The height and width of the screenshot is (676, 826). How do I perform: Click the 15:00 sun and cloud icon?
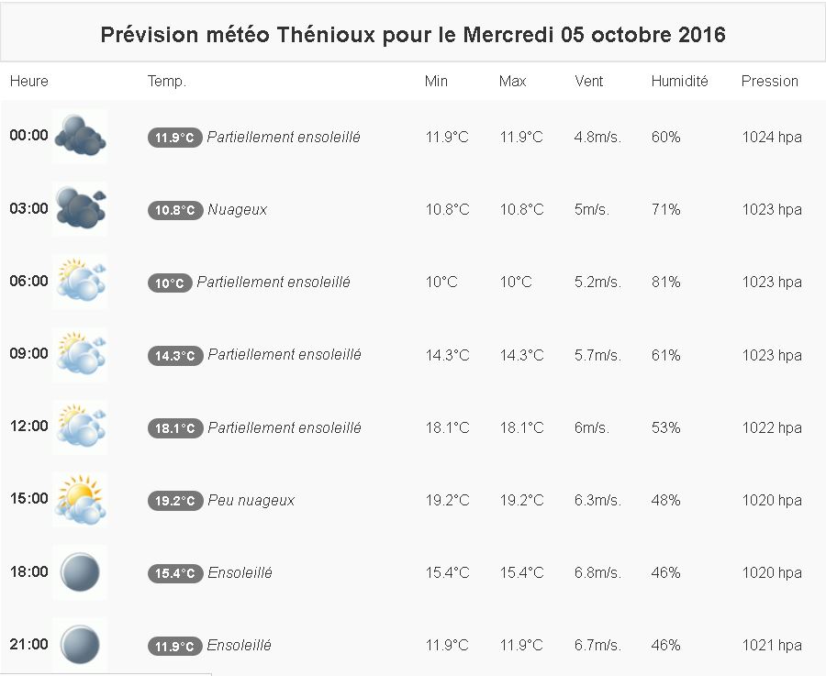[x=80, y=499]
